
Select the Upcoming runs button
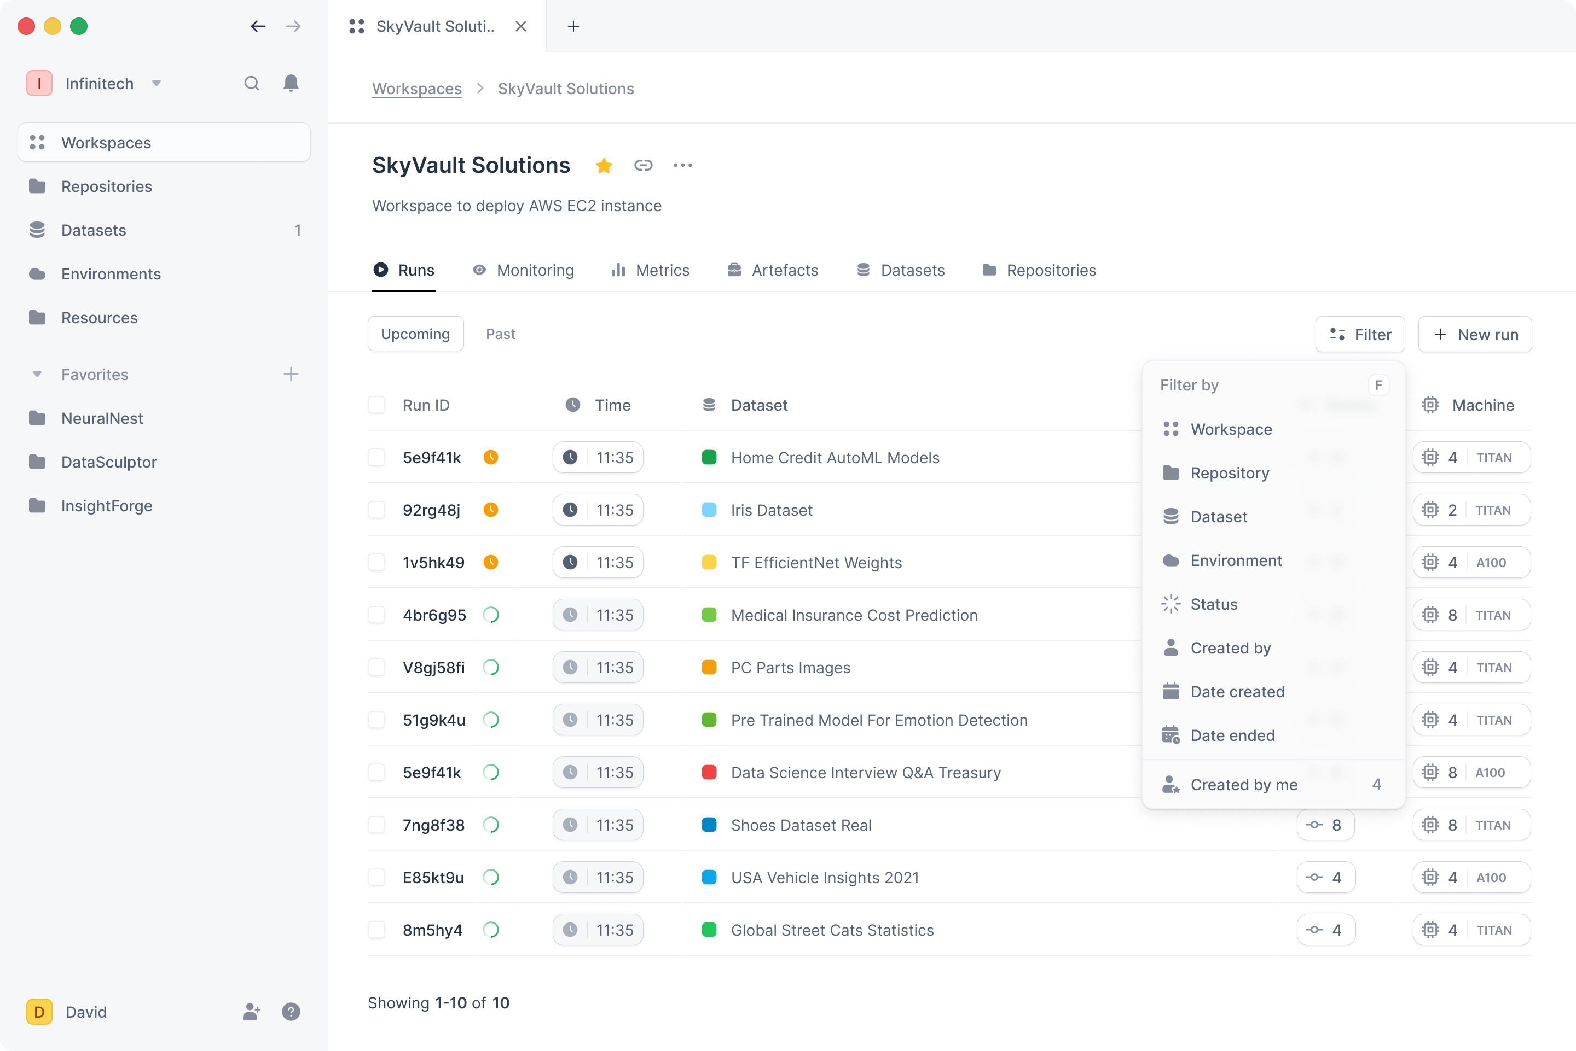click(x=415, y=334)
